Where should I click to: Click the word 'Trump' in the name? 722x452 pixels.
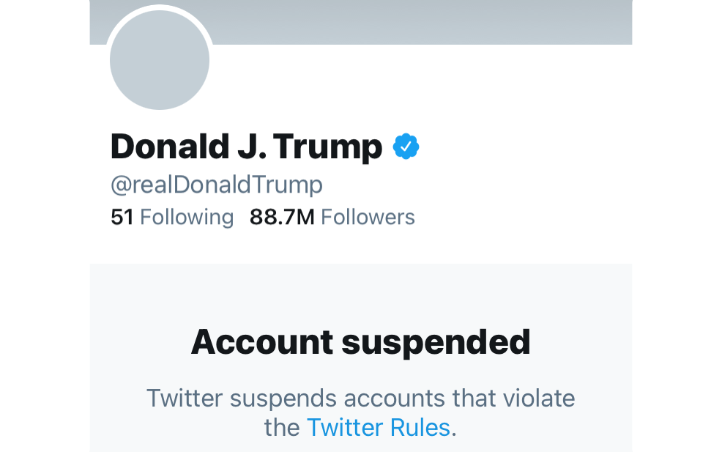tap(333, 147)
